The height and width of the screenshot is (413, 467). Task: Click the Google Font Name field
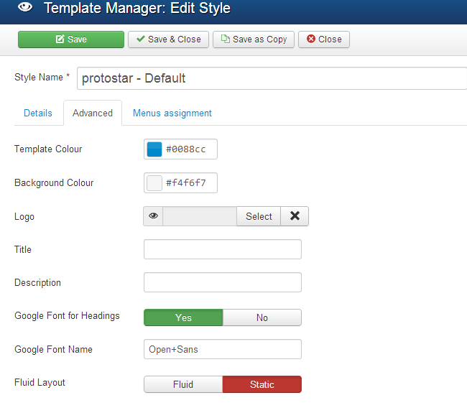point(223,349)
